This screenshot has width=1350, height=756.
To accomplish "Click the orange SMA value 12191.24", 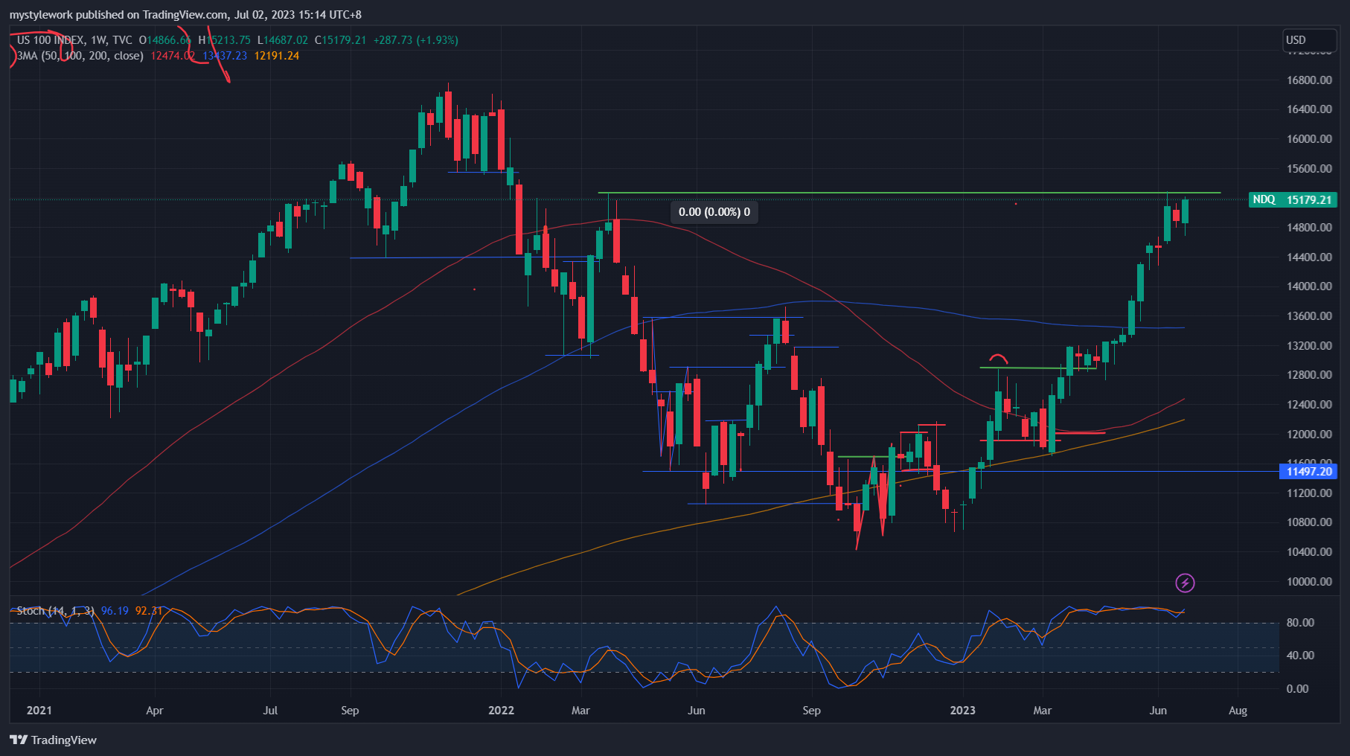I will tap(277, 56).
